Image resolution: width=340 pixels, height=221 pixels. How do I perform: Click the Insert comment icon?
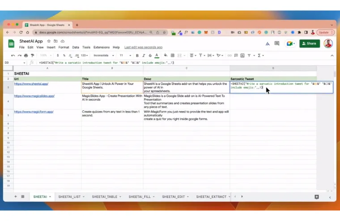tap(236, 55)
